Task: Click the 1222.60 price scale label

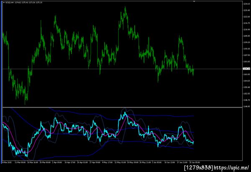Action: 247,17
